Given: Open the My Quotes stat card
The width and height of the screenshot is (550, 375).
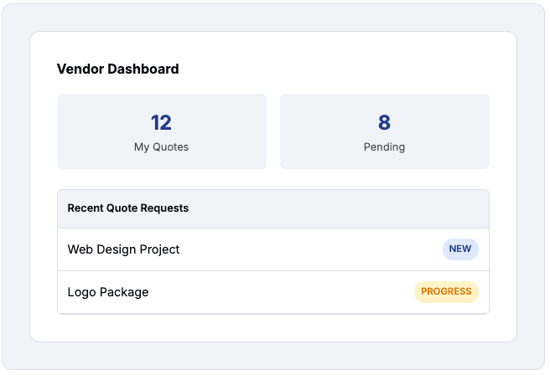Looking at the screenshot, I should 162,131.
